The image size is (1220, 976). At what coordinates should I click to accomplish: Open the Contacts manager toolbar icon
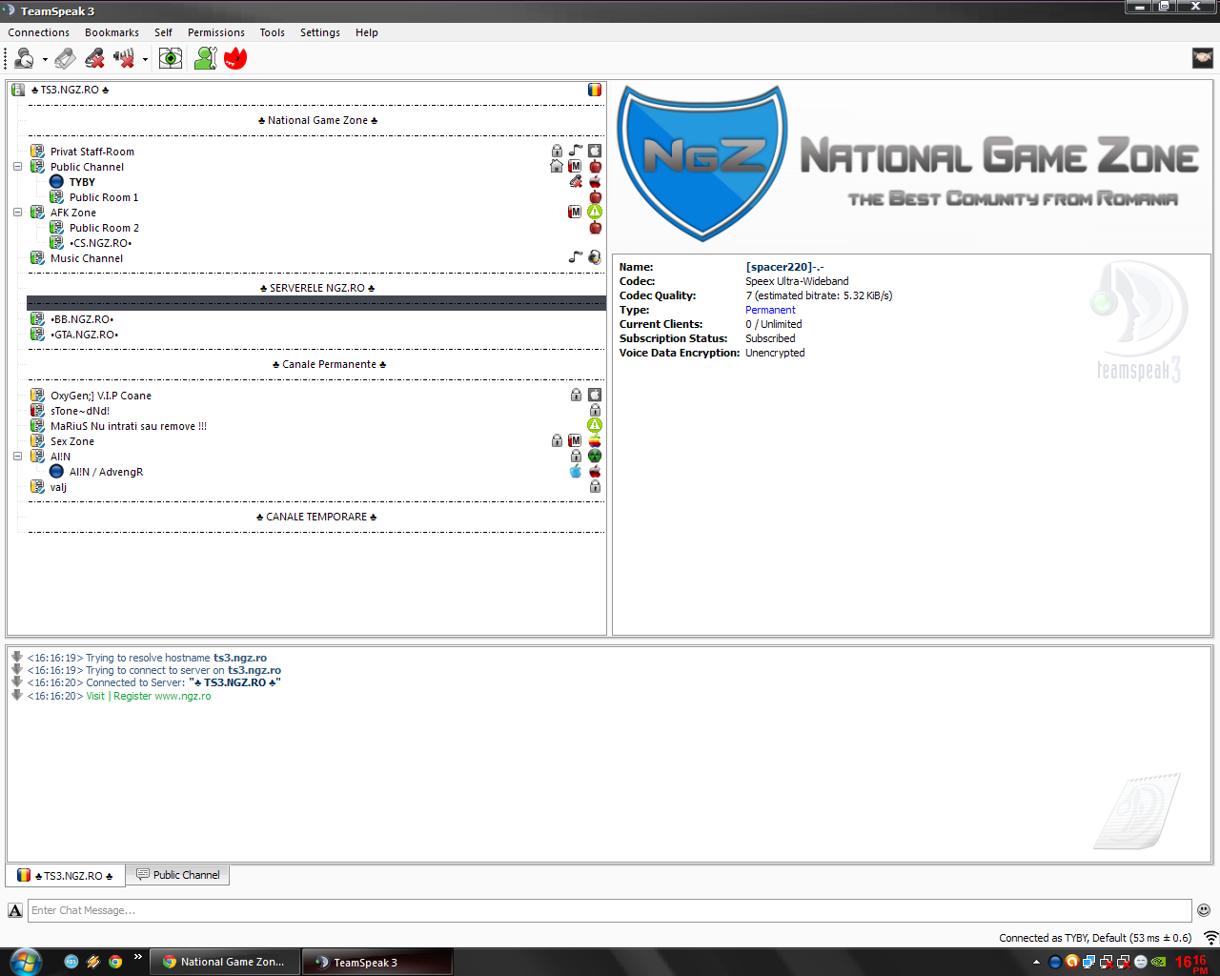pyautogui.click(x=205, y=59)
